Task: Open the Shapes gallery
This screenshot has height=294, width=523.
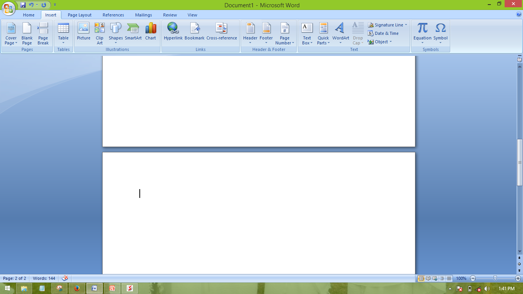Action: (x=116, y=34)
